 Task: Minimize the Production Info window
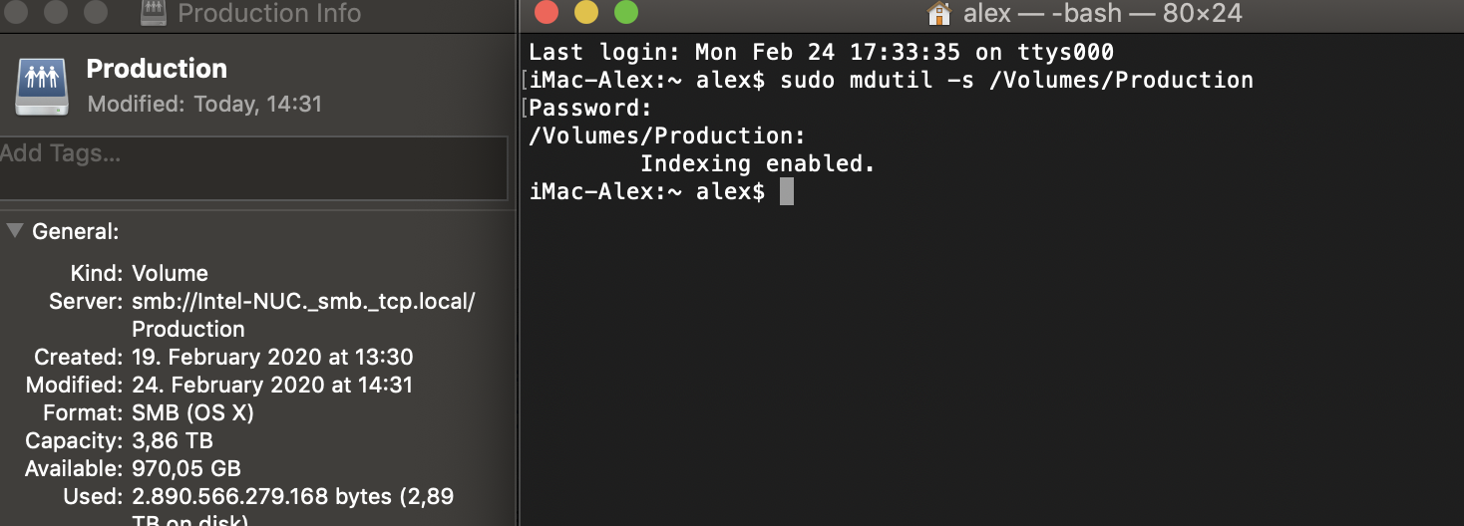point(55,12)
